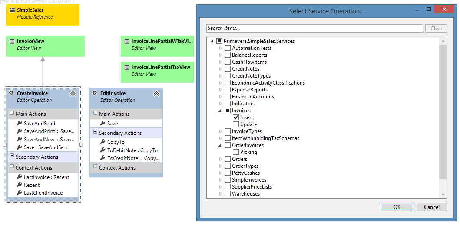Image resolution: width=460 pixels, height=225 pixels.
Task: Check the Picking operation checkbox
Action: [235, 152]
